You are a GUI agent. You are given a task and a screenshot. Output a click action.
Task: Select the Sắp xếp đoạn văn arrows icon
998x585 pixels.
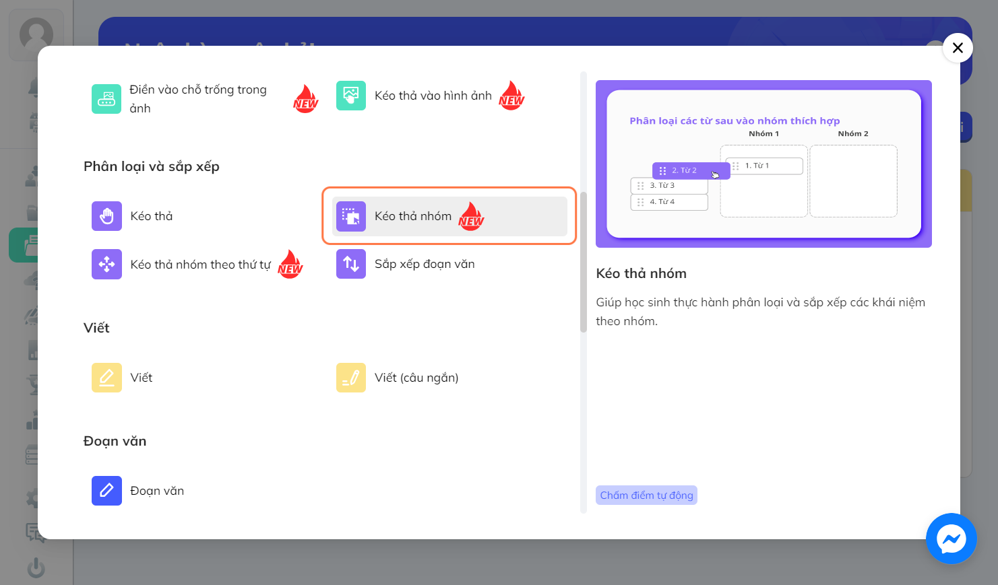click(351, 264)
